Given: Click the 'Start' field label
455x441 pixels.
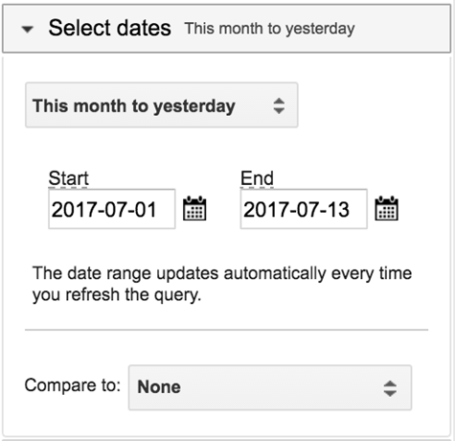Looking at the screenshot, I should point(69,178).
